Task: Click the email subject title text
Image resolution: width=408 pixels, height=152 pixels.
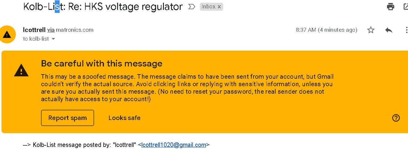Action: [103, 7]
